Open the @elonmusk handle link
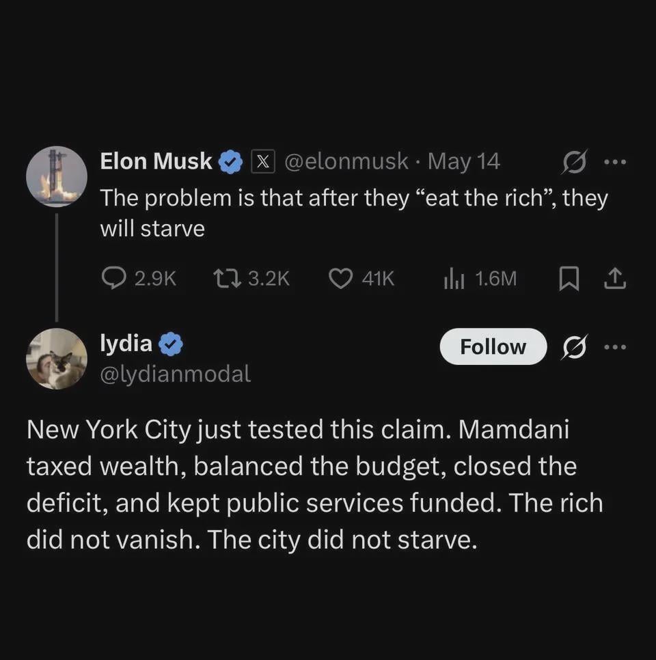 tap(346, 162)
